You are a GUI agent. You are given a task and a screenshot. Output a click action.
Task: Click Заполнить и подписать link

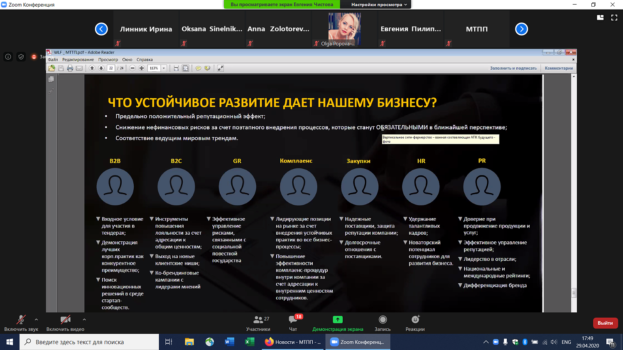point(513,68)
